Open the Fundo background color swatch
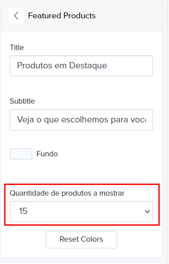The image size is (169, 264). [x=21, y=154]
